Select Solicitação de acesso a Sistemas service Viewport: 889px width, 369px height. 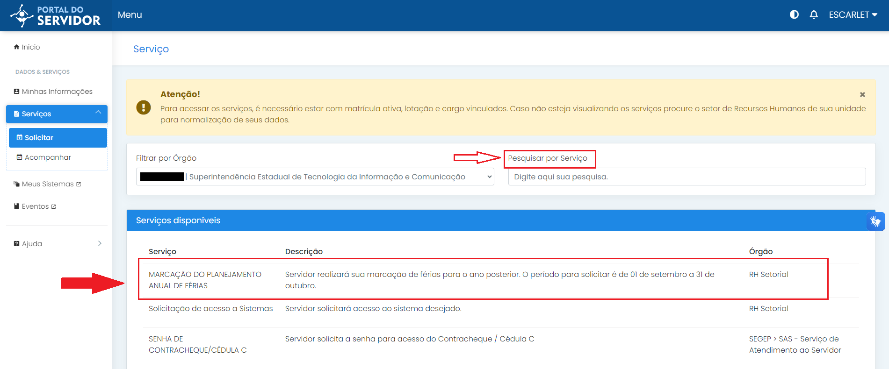click(x=210, y=309)
